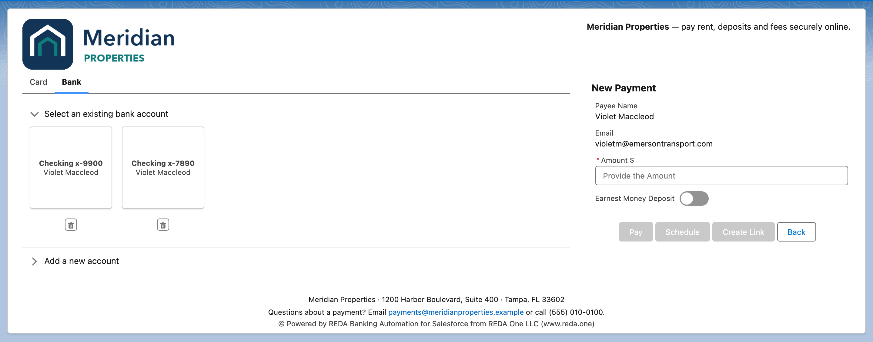The image size is (873, 342).
Task: Choose the Checking x-7890 account card
Action: pos(163,168)
